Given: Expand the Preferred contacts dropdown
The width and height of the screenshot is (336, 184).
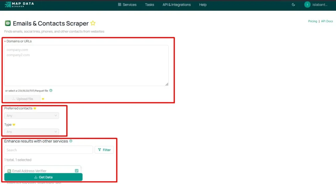Looking at the screenshot, I should click(x=31, y=115).
